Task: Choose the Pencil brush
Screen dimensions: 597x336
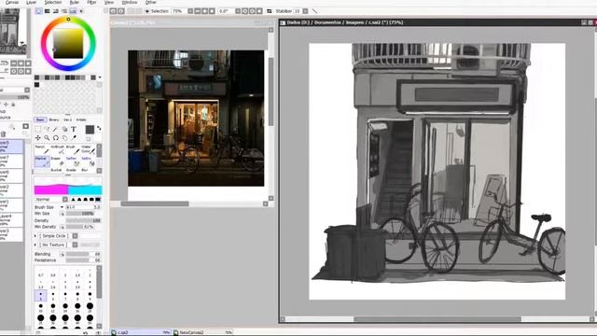Action: pos(42,149)
